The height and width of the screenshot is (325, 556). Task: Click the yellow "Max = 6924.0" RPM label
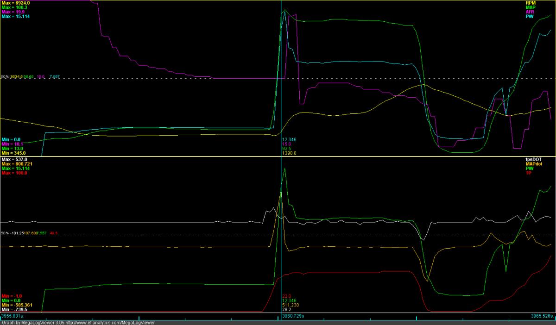click(x=16, y=3)
